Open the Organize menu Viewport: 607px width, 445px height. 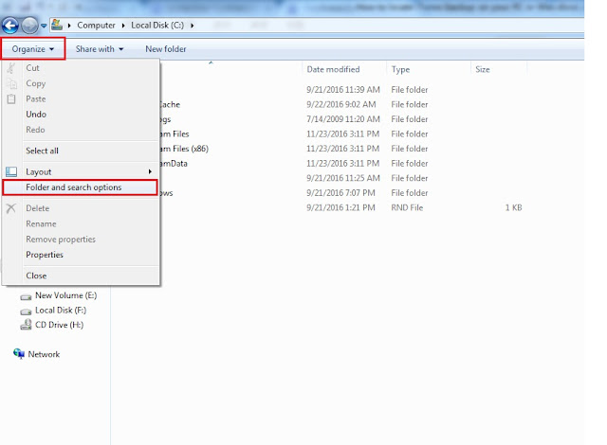pos(33,48)
